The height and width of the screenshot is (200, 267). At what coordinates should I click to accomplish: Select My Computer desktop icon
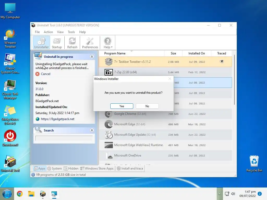point(10,11)
